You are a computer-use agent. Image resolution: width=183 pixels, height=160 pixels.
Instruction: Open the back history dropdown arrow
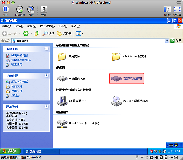tap(20, 33)
